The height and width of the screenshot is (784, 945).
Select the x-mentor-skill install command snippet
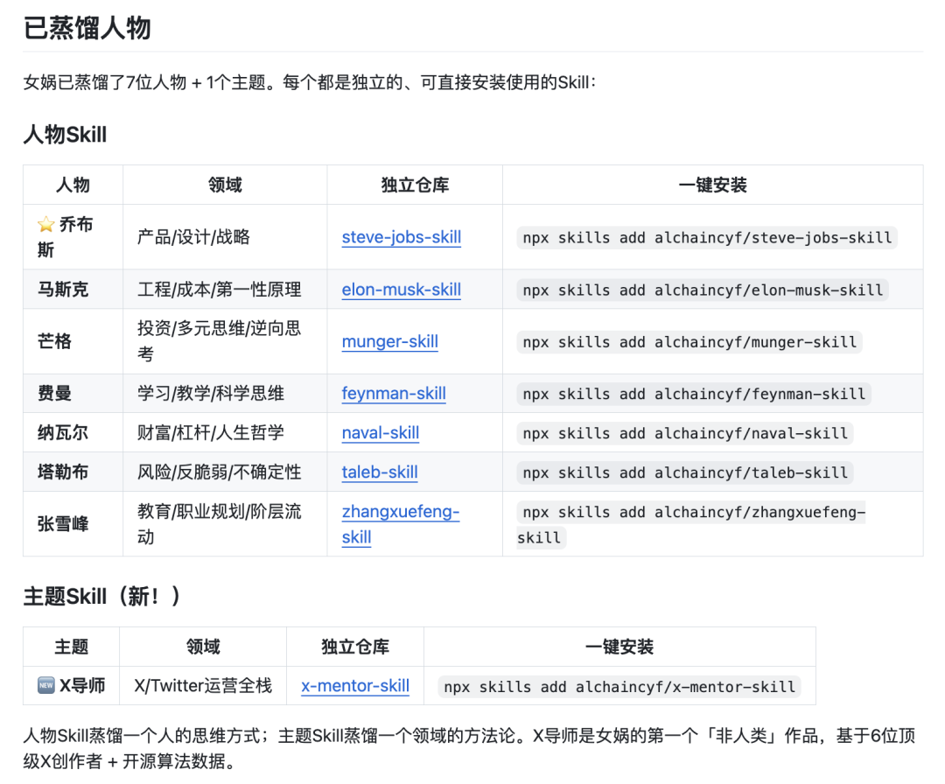[x=622, y=687]
